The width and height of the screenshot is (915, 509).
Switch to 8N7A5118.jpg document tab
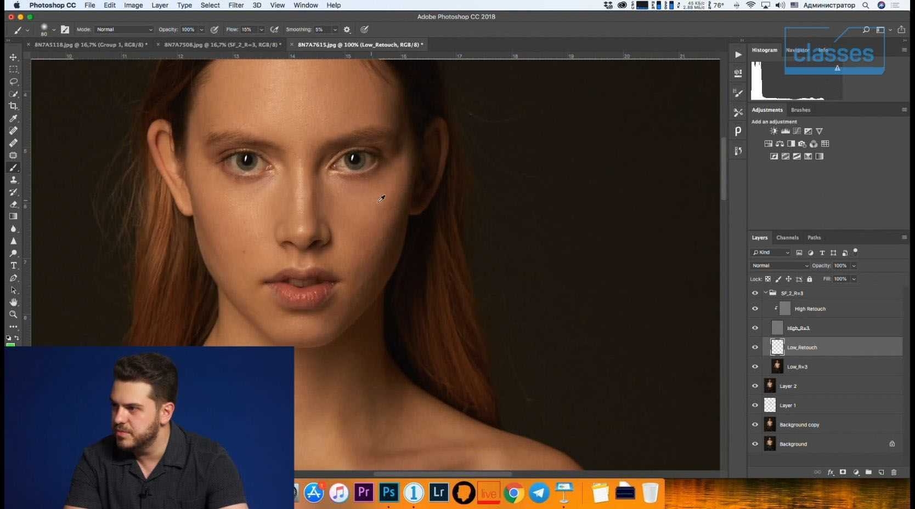click(x=91, y=45)
